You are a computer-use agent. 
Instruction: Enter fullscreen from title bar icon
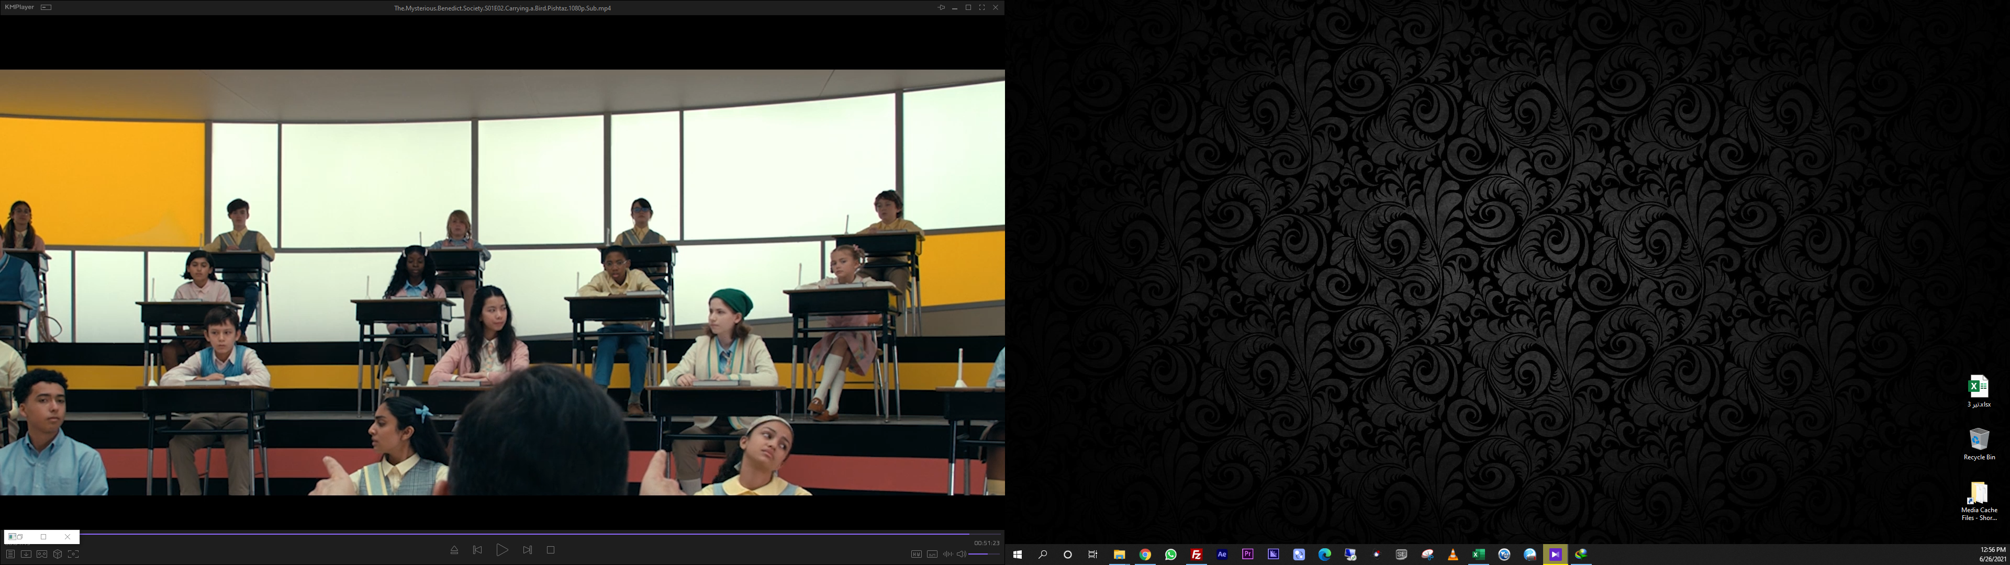click(x=981, y=8)
